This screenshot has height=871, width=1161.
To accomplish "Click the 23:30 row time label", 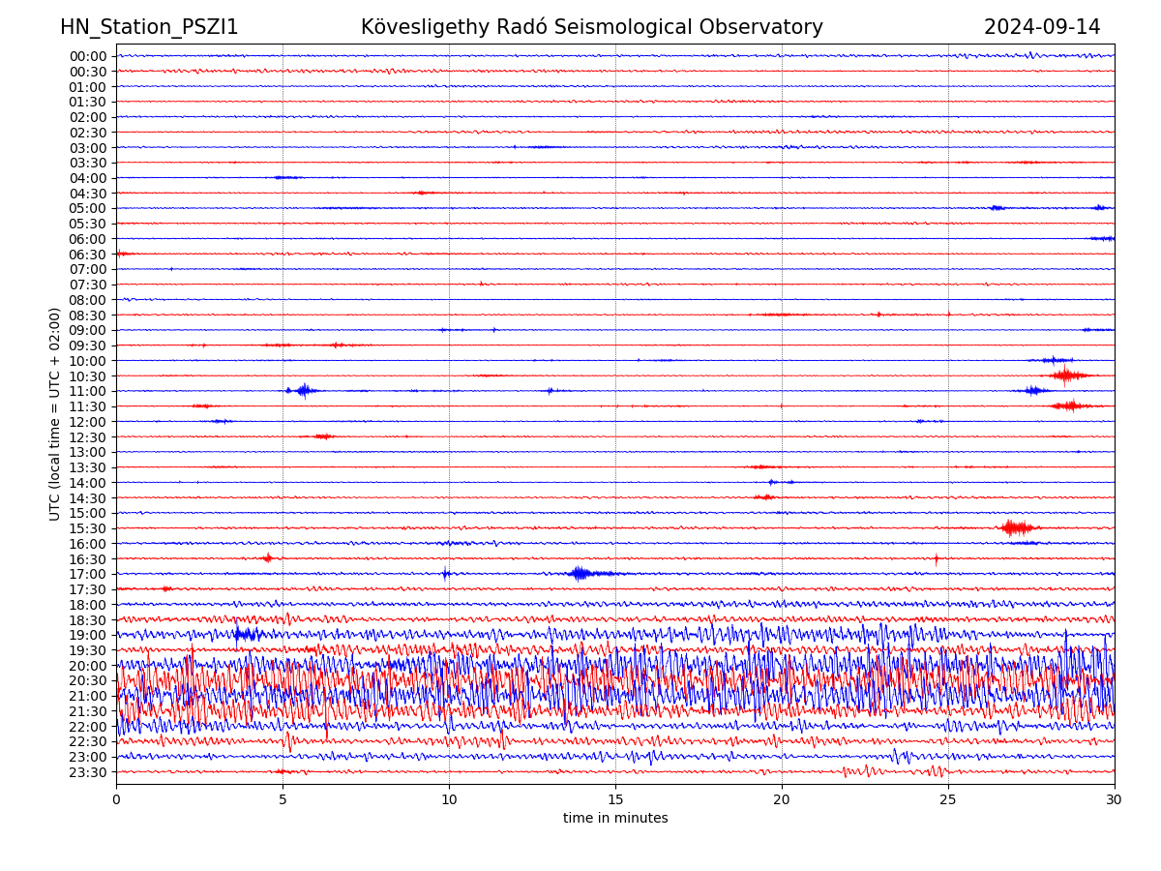I will pyautogui.click(x=88, y=772).
